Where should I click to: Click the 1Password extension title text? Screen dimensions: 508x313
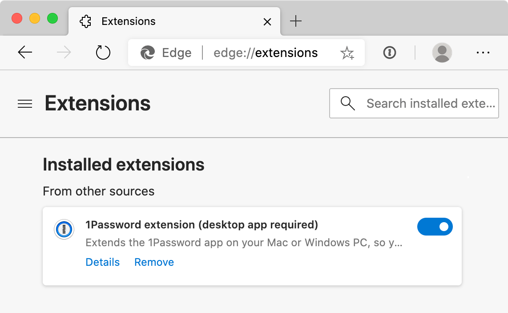[x=202, y=225]
